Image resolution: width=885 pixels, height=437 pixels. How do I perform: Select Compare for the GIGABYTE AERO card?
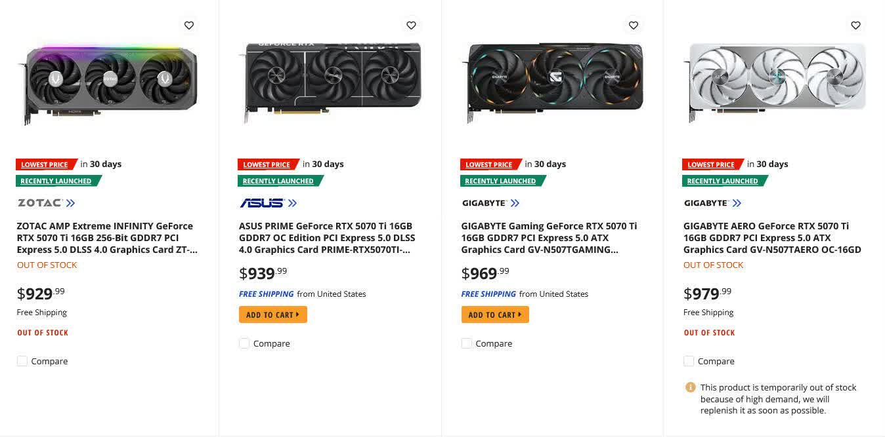pos(689,360)
